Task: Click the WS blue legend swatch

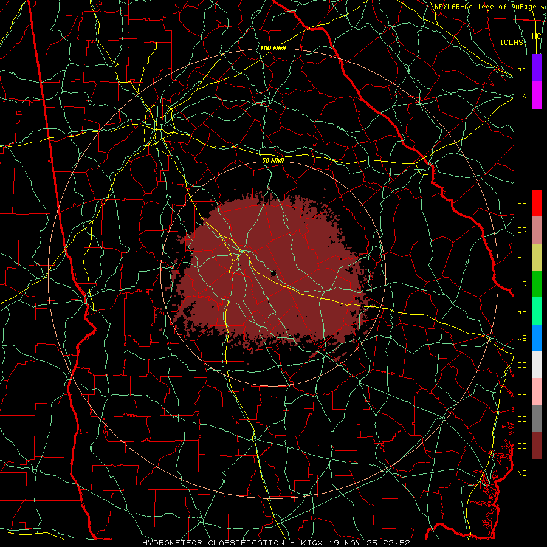Action: [x=537, y=338]
